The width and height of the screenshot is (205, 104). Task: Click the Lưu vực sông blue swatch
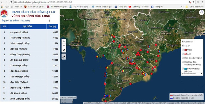point(186,69)
